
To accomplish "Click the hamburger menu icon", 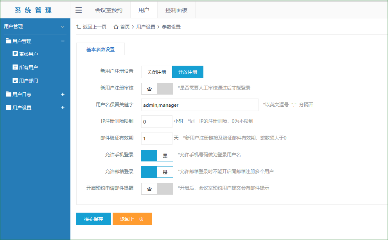I will click(79, 10).
